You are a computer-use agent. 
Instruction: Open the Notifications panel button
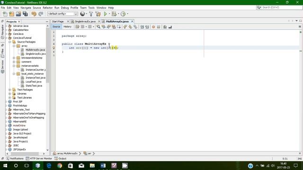(15, 159)
